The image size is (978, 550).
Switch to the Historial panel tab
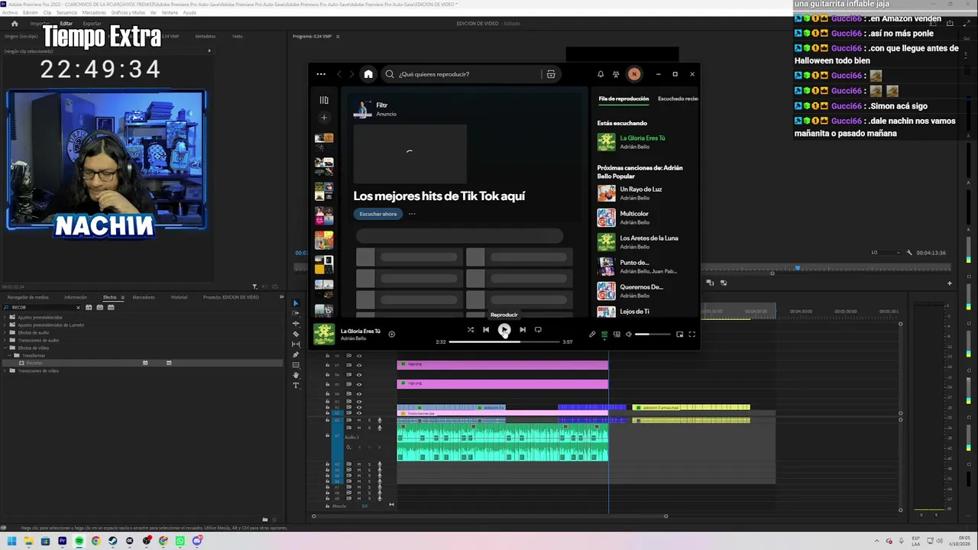click(x=180, y=297)
